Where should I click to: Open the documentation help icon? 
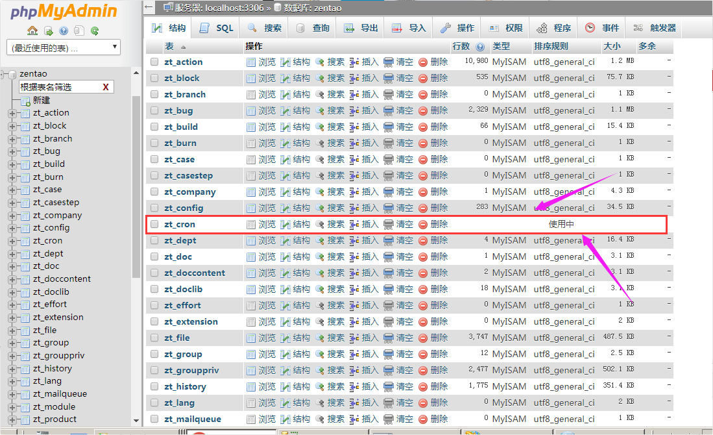pos(64,31)
